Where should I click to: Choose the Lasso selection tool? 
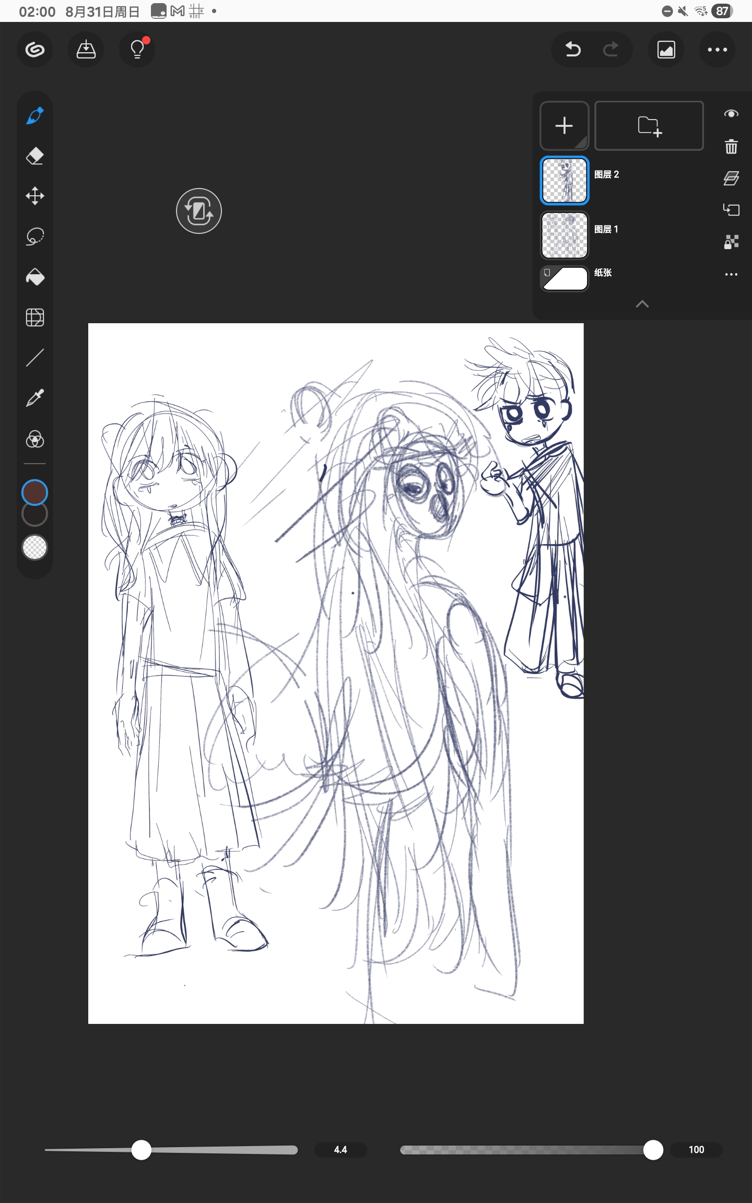coord(35,237)
